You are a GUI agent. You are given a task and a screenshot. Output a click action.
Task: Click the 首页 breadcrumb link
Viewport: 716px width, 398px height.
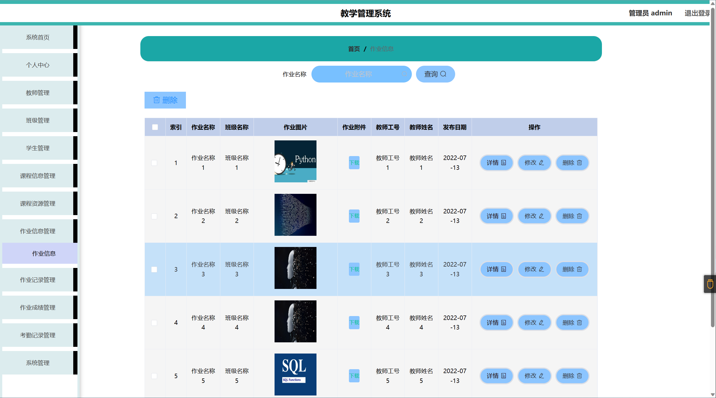click(354, 49)
